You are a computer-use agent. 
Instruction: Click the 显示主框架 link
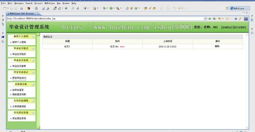239,27
